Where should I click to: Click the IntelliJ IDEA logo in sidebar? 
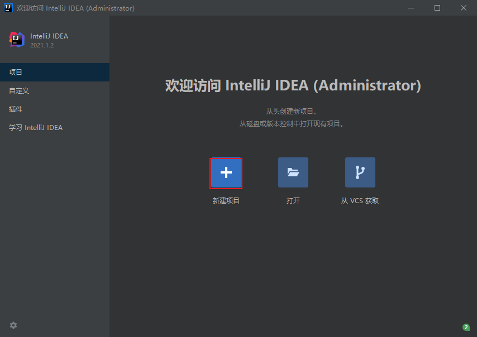coord(17,40)
